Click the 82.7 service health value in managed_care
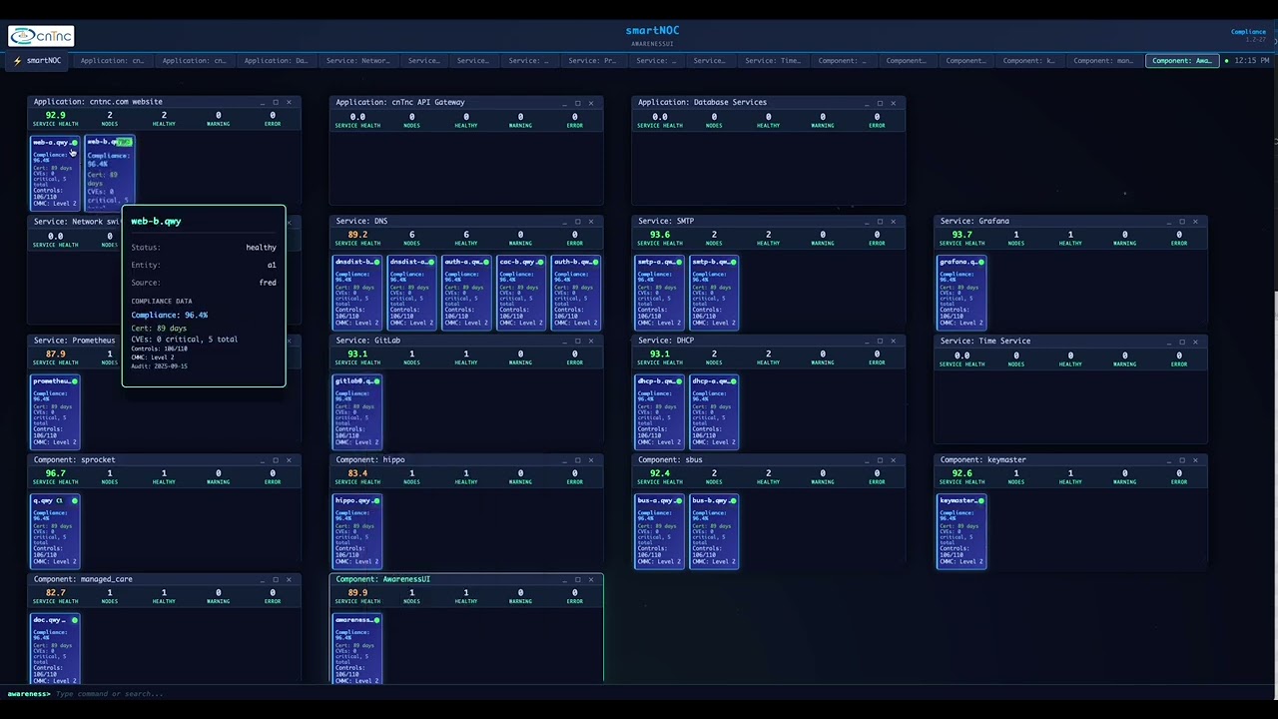1278x719 pixels. (x=55, y=593)
